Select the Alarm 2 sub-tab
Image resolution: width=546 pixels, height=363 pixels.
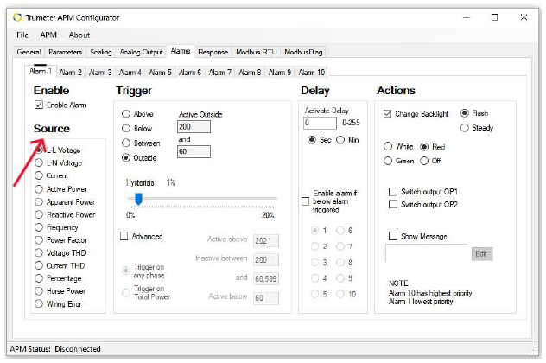pyautogui.click(x=70, y=72)
